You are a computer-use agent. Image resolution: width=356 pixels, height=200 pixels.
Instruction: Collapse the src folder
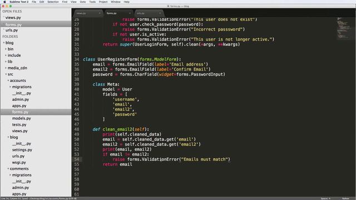click(6, 74)
